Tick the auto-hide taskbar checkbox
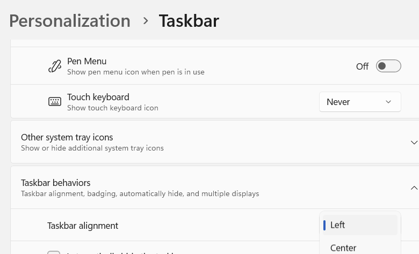 point(53,252)
